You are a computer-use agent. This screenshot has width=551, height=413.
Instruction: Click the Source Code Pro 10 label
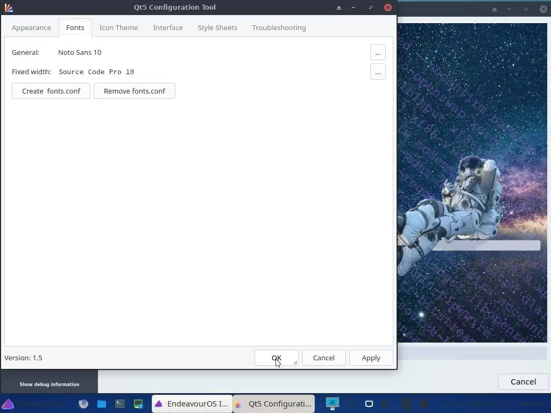(x=96, y=72)
